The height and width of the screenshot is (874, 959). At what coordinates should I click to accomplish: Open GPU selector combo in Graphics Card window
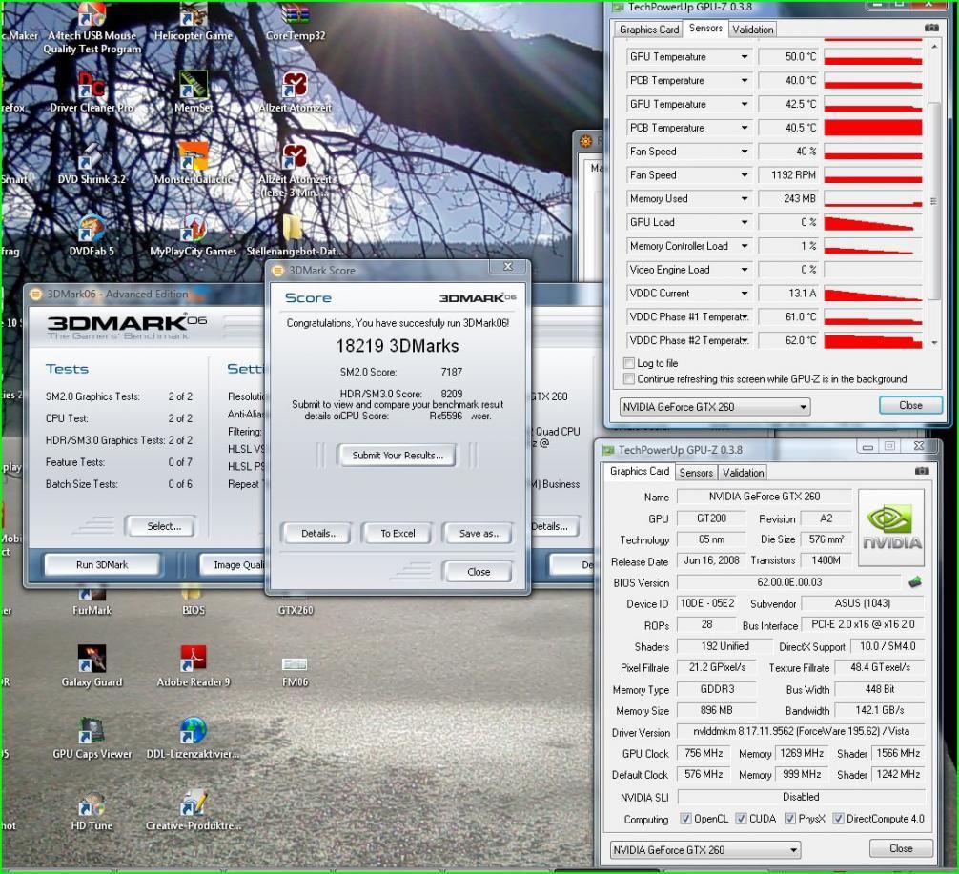pyautogui.click(x=705, y=849)
